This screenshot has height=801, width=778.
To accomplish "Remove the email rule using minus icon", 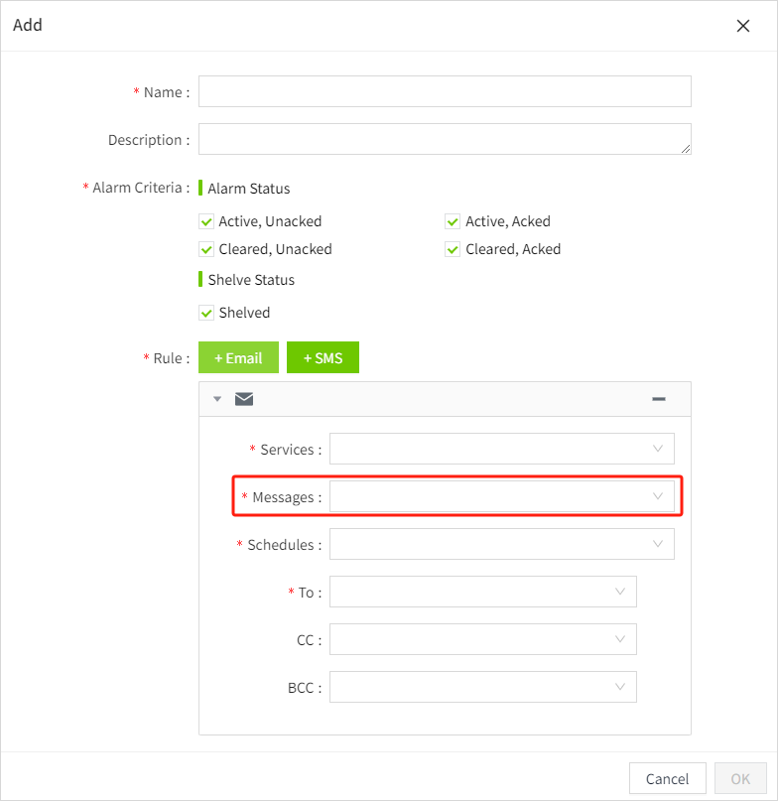I will point(658,399).
